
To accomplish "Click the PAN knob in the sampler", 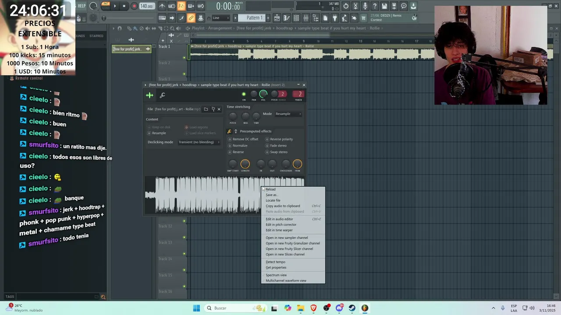I will click(x=254, y=94).
